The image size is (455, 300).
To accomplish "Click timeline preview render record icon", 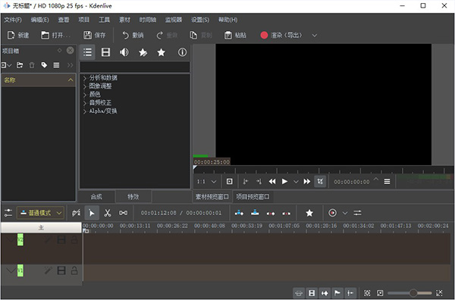I will pyautogui.click(x=333, y=213).
